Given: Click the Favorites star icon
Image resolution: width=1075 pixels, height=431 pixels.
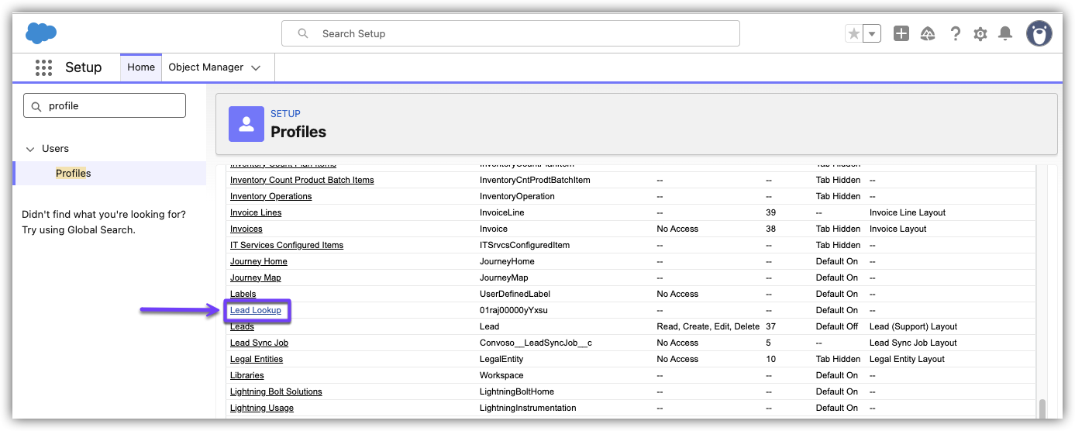Looking at the screenshot, I should tap(853, 33).
